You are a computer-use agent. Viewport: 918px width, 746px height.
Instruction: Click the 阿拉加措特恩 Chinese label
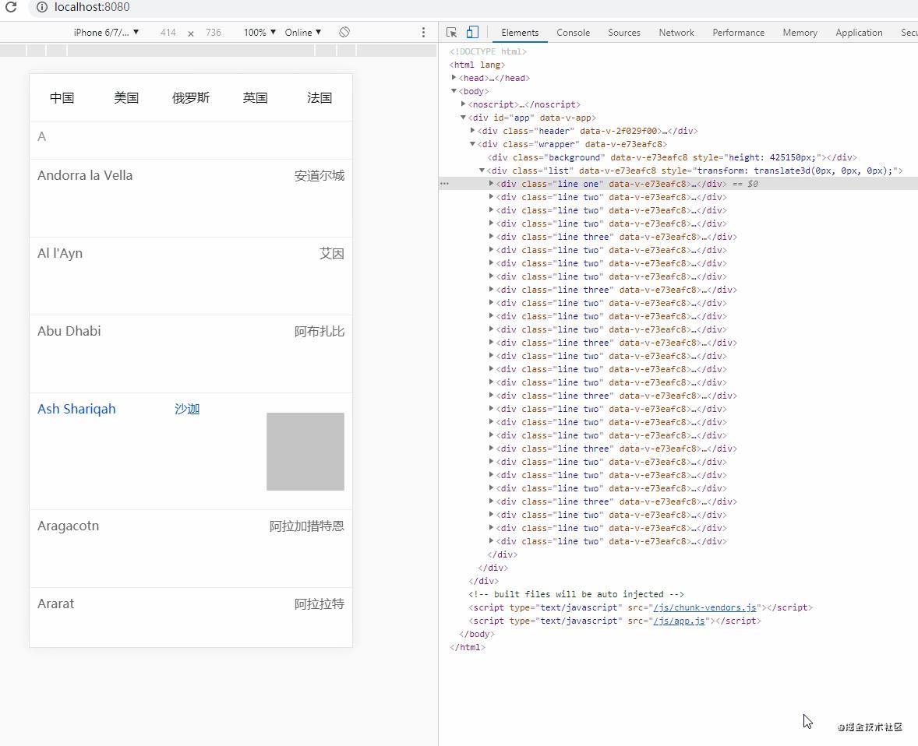coord(307,526)
